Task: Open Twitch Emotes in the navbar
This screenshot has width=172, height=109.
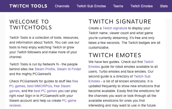Action: (142, 6)
